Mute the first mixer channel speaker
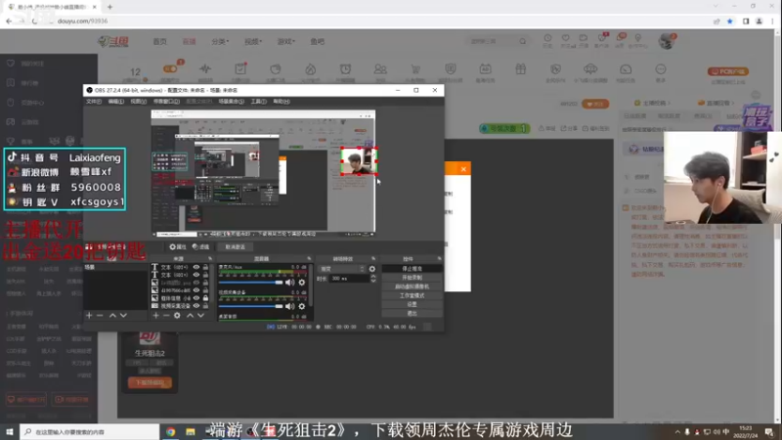This screenshot has height=440, width=782. (x=289, y=283)
